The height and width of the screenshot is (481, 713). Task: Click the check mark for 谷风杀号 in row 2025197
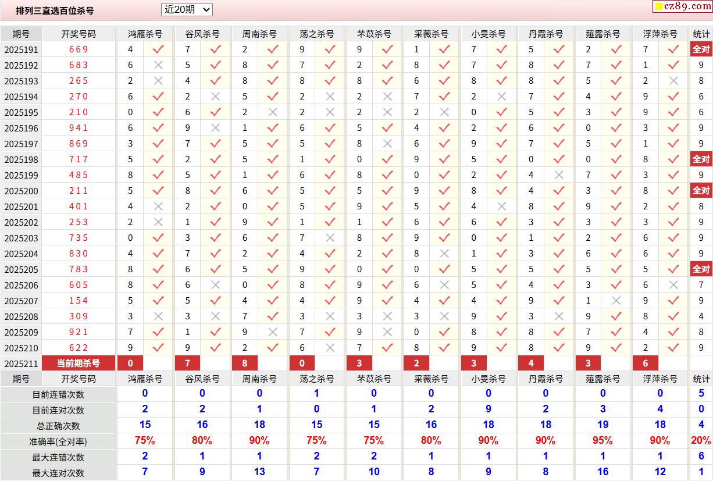click(215, 144)
